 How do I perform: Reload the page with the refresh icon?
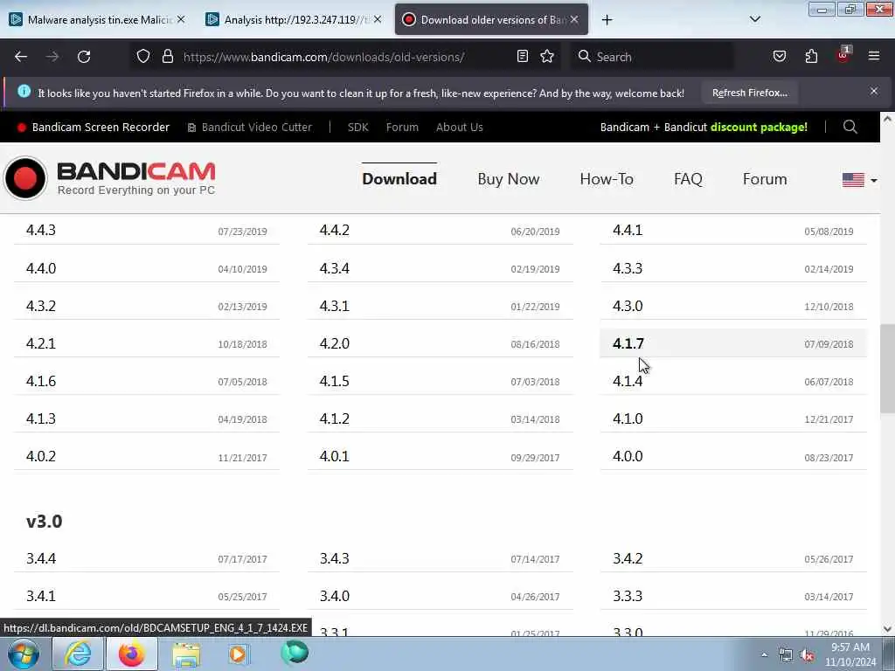click(84, 57)
